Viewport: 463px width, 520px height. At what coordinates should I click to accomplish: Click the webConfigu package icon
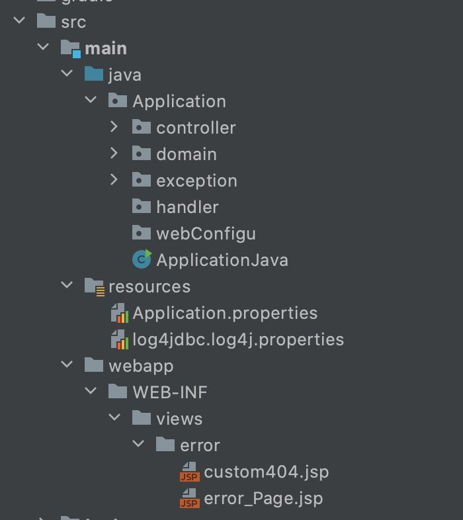click(142, 232)
